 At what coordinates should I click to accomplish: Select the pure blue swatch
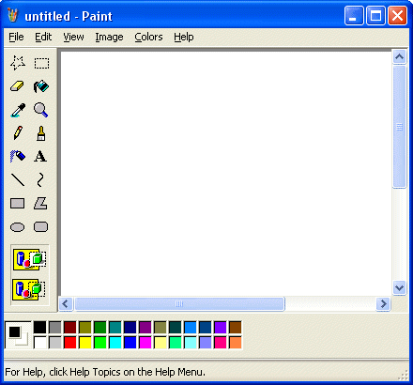click(130, 343)
